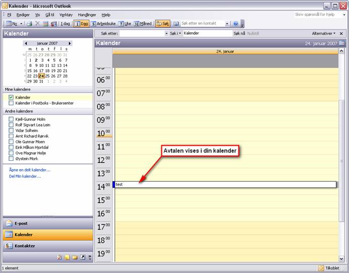Viewport: 349px width, 273px height.
Task: Select date 25 in januar 2007 mini calendar
Action: pyautogui.click(x=47, y=76)
